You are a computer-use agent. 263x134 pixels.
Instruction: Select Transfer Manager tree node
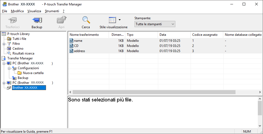click(20, 58)
